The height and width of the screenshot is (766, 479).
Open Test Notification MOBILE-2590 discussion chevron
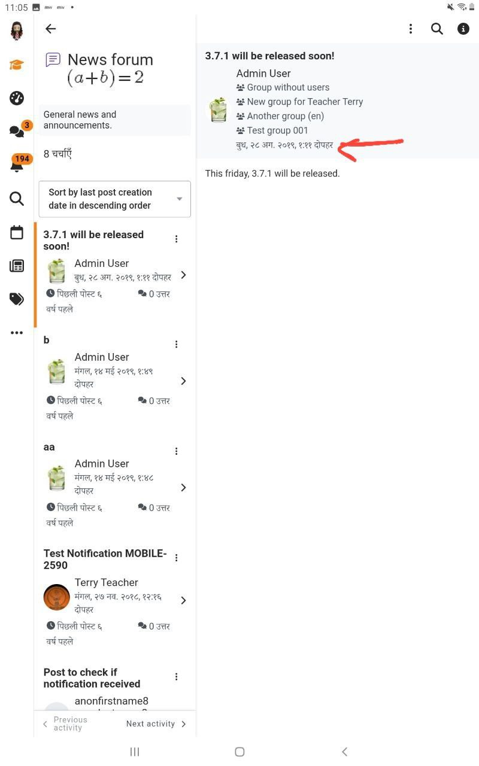pos(183,600)
